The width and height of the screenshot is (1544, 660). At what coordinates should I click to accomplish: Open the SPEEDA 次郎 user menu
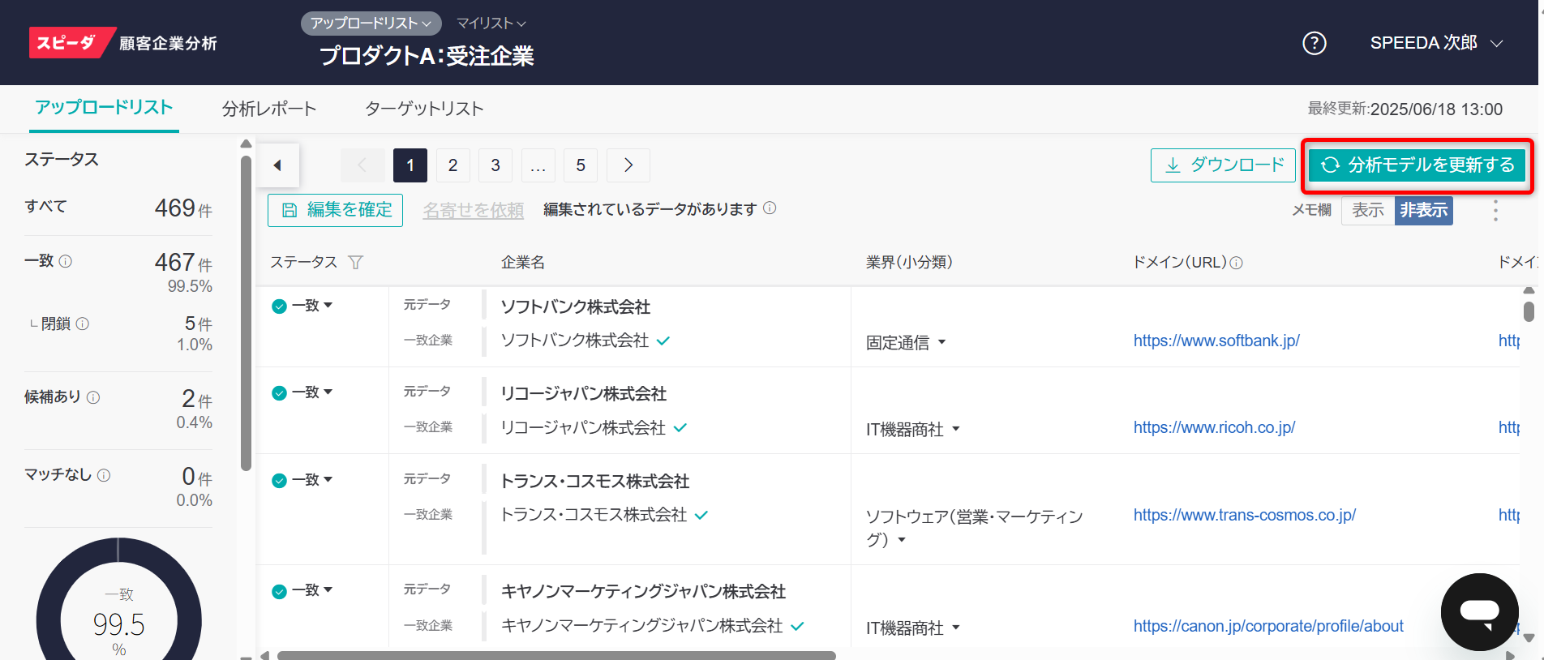(1435, 43)
